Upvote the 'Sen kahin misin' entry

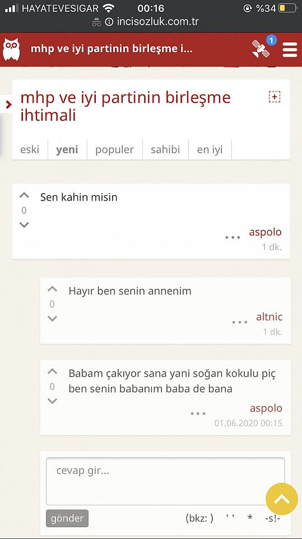coord(24,195)
